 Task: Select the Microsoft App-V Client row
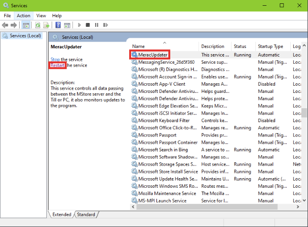(216, 84)
